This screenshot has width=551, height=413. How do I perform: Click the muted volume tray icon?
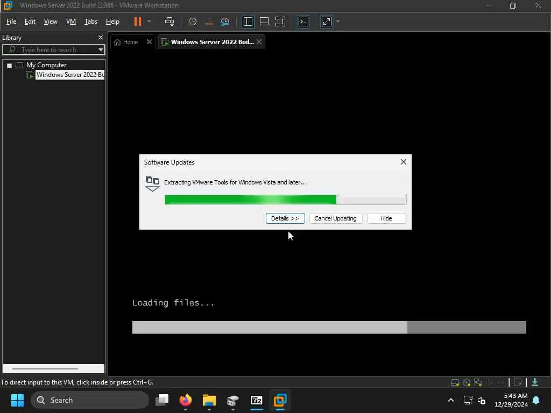coord(482,400)
